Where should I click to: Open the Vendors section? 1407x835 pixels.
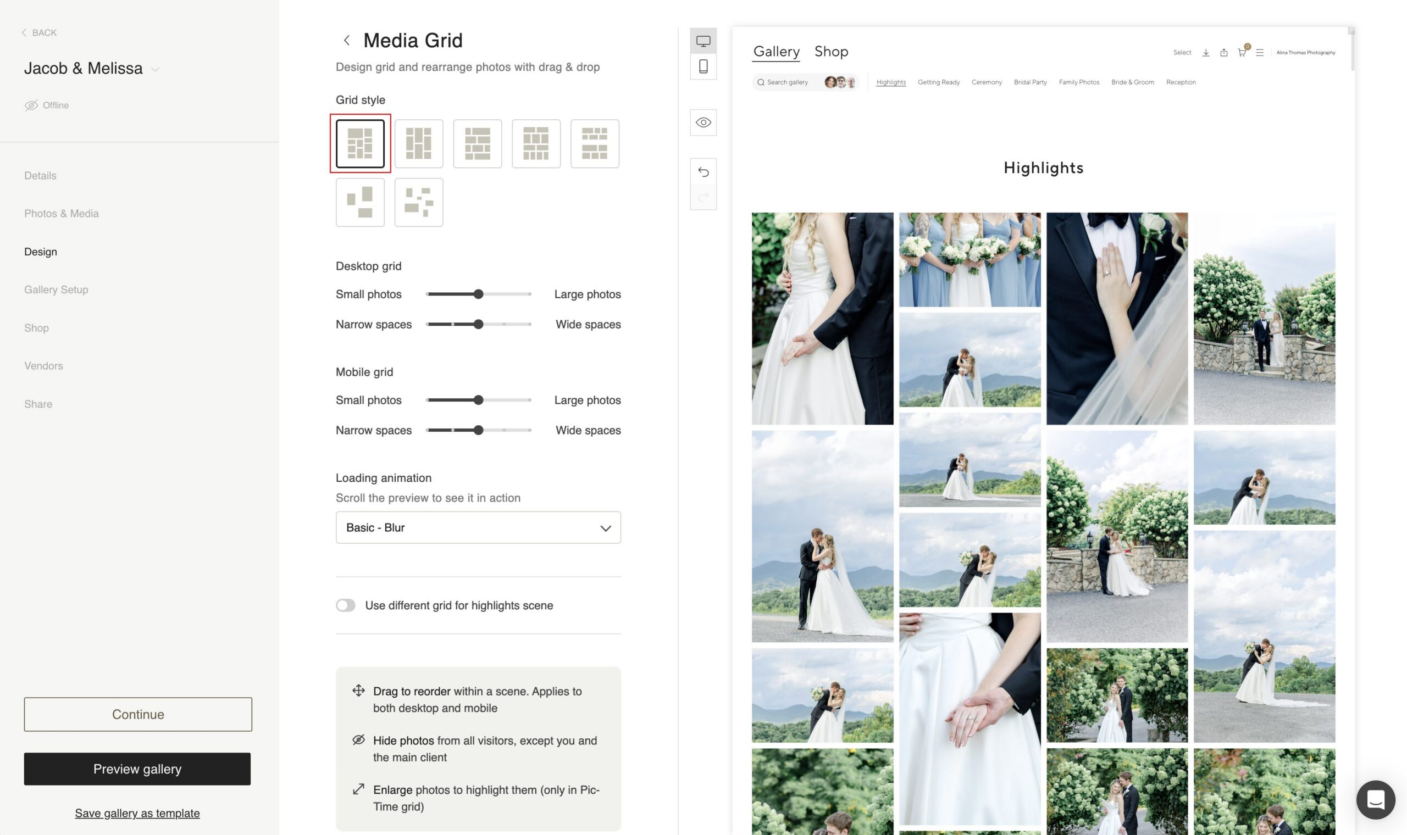tap(43, 366)
